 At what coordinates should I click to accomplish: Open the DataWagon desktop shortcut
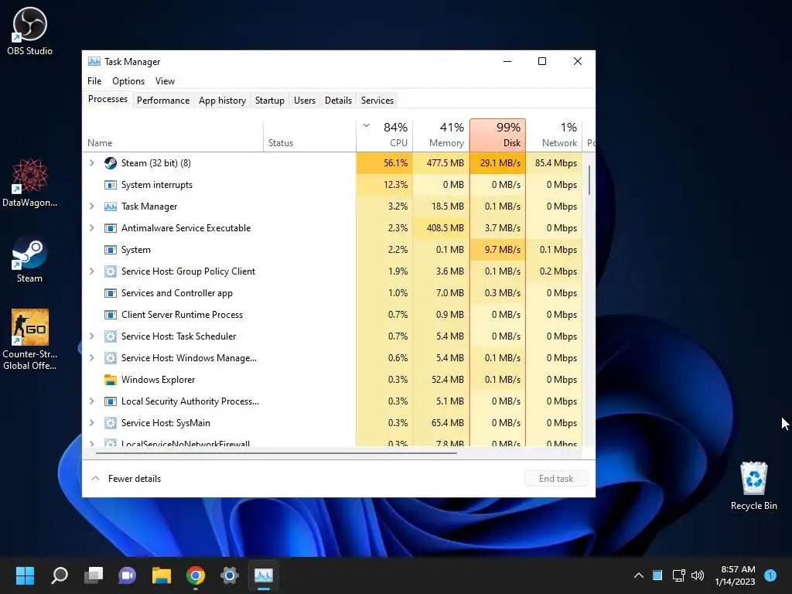[30, 183]
